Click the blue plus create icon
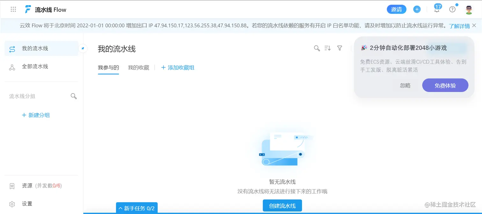Viewport: 482px width, 214px height. pyautogui.click(x=417, y=10)
